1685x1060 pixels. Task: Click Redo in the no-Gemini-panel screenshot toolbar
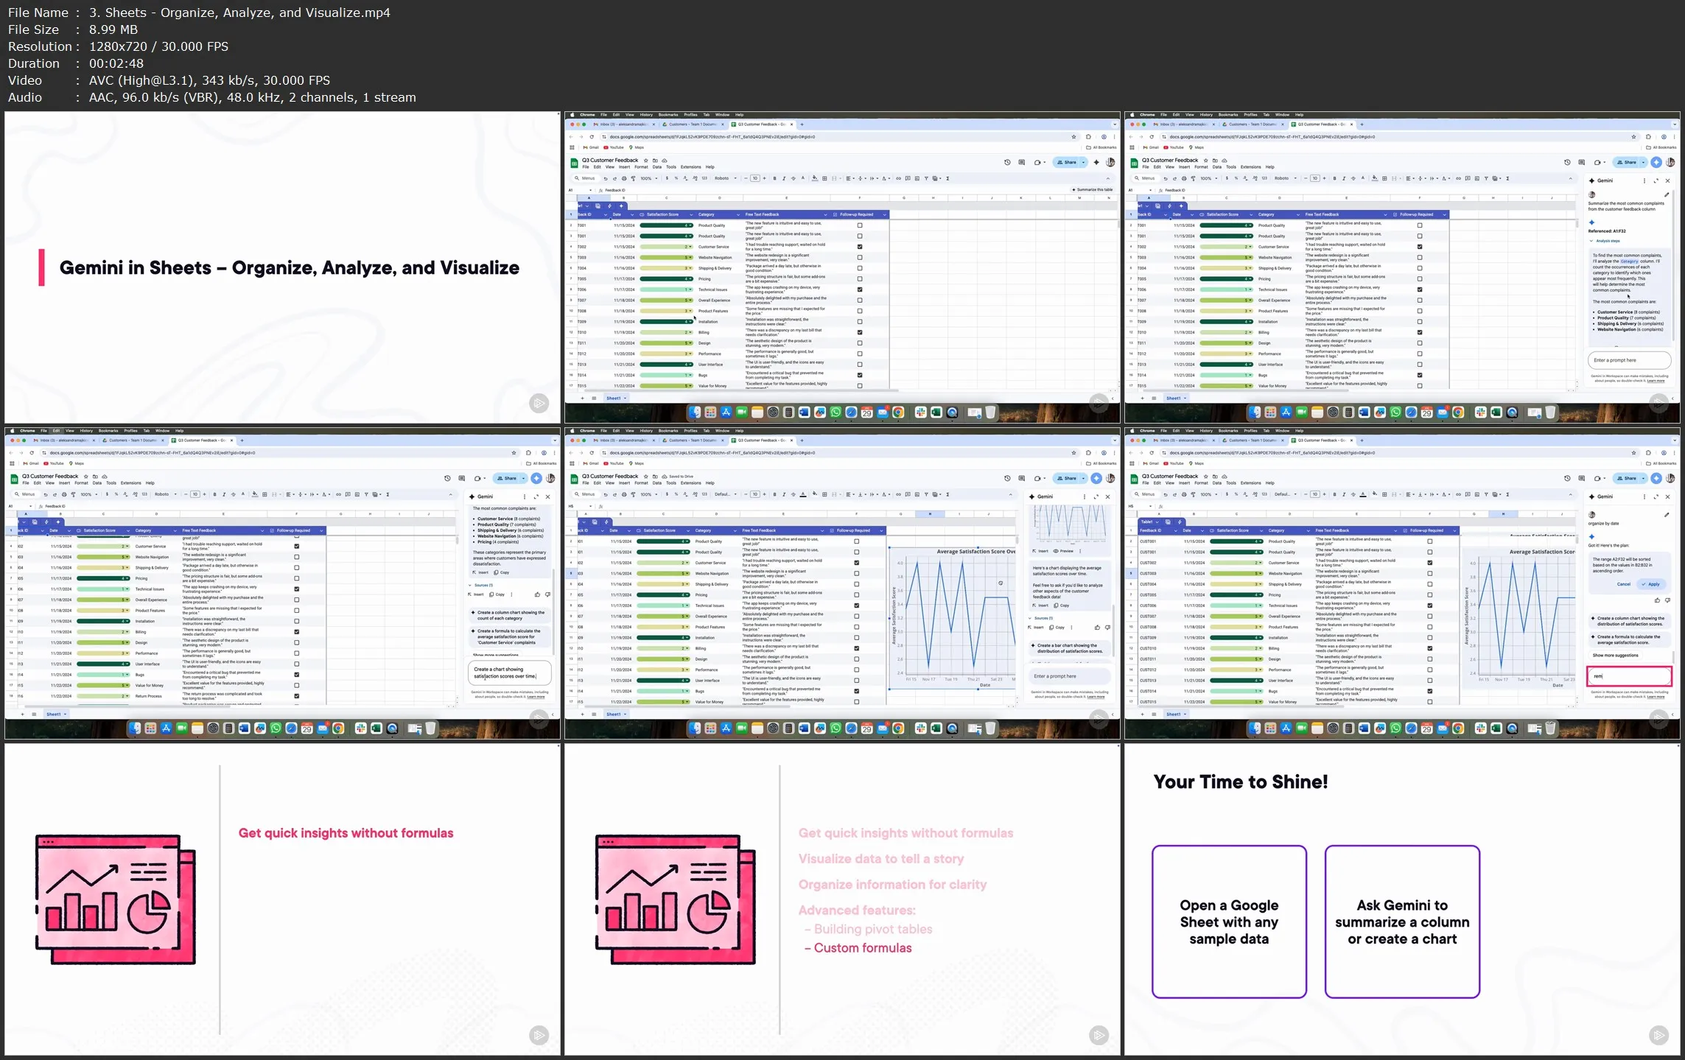click(x=614, y=178)
